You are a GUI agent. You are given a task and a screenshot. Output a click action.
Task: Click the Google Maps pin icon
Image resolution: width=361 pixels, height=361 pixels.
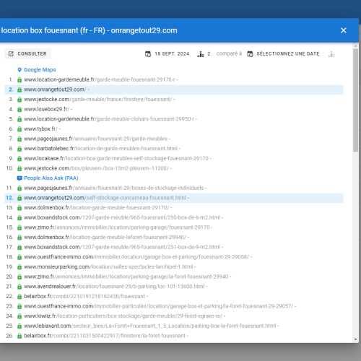(x=19, y=70)
